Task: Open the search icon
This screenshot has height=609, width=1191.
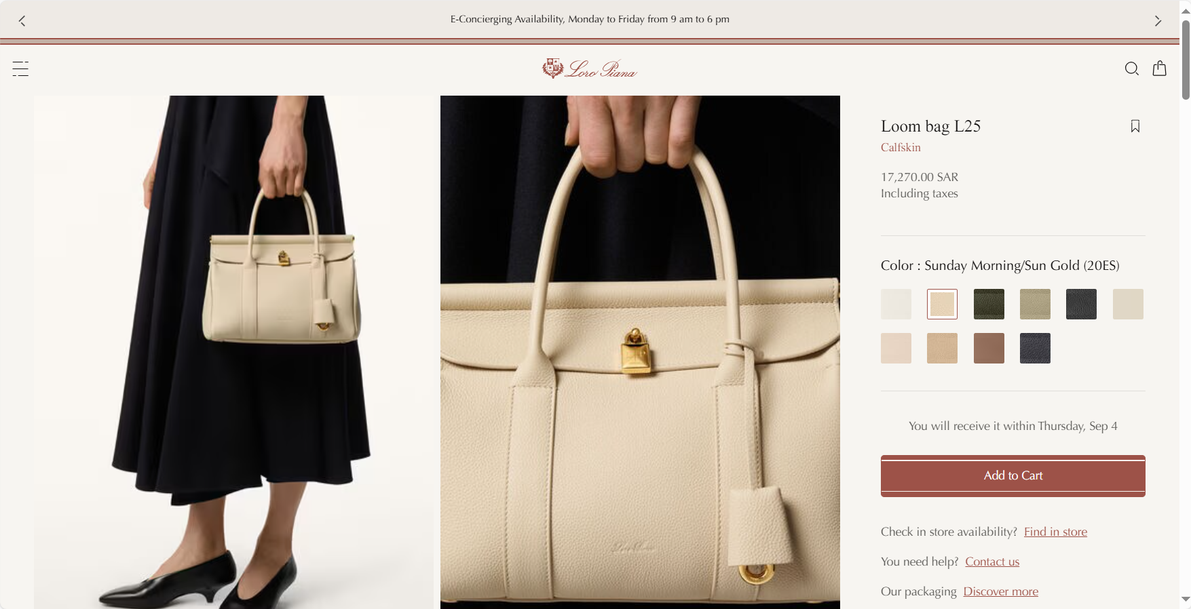Action: 1131,68
